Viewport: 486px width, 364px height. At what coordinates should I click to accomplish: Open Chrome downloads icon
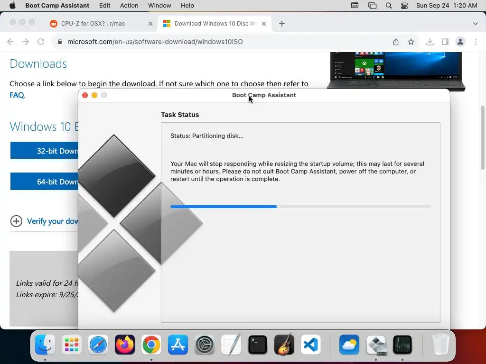pyautogui.click(x=430, y=42)
